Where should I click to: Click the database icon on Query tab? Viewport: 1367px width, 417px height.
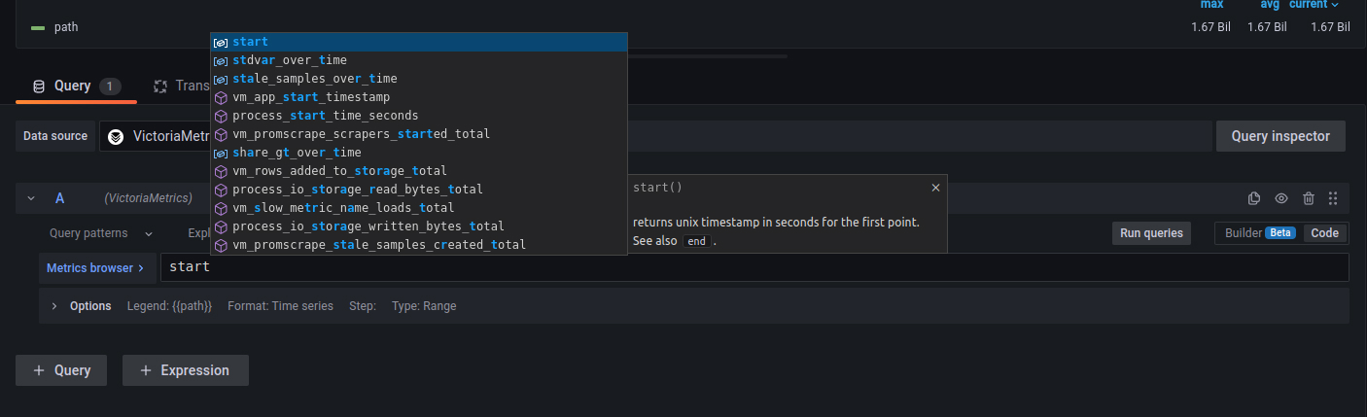[39, 87]
